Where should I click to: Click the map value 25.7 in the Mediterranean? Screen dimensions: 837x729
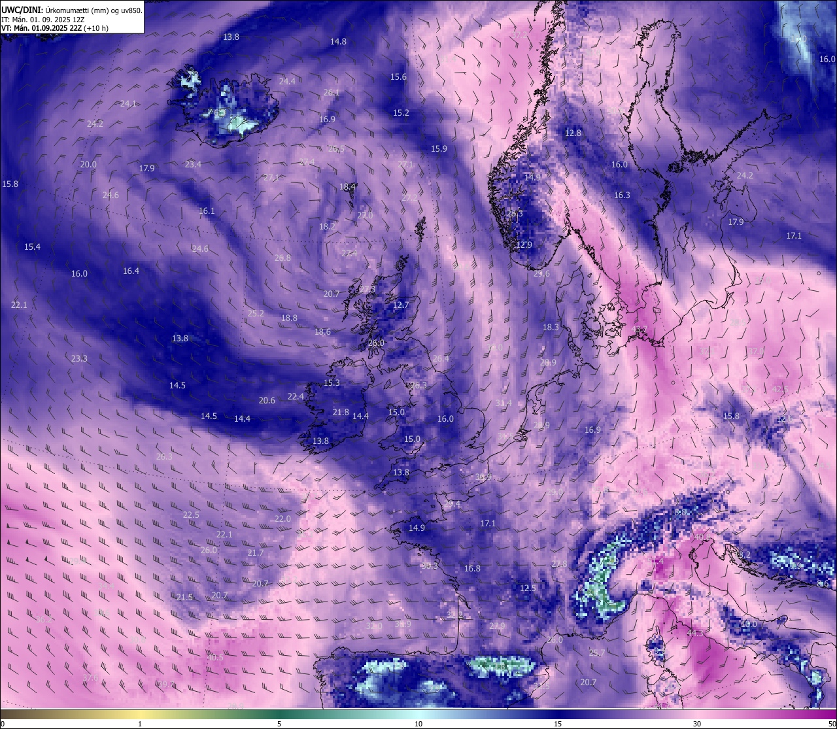coord(597,653)
